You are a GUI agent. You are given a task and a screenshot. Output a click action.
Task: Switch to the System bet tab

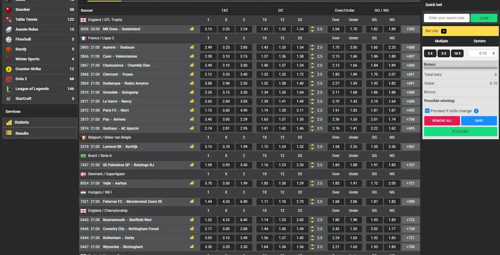coord(479,41)
